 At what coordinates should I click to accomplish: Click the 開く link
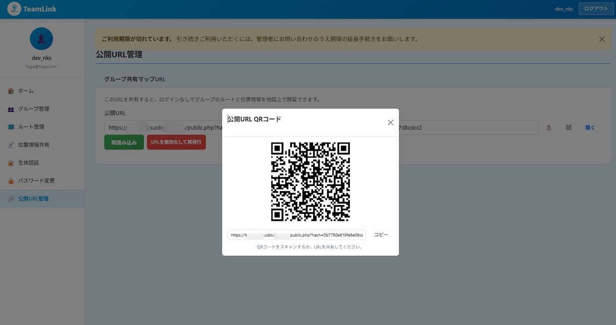click(590, 128)
